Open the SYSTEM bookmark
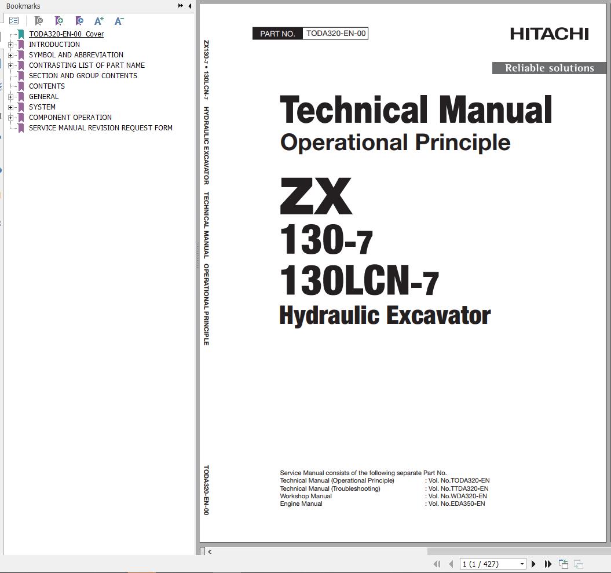 (42, 107)
